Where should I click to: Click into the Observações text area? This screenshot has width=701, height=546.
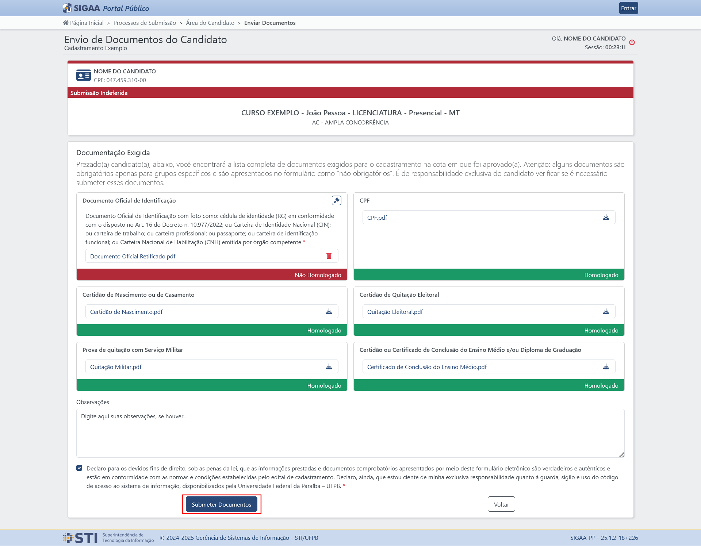pyautogui.click(x=350, y=433)
